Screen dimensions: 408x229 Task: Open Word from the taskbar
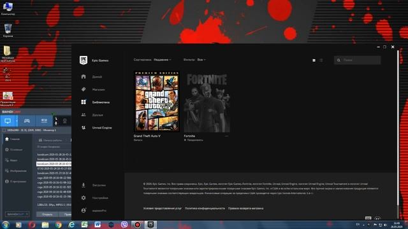coord(98,225)
